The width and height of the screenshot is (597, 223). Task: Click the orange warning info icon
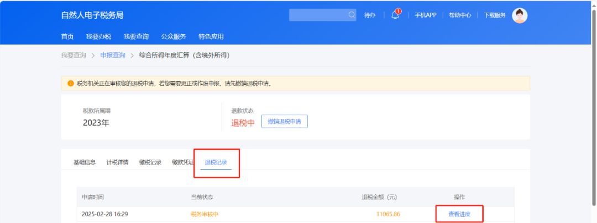pos(70,84)
